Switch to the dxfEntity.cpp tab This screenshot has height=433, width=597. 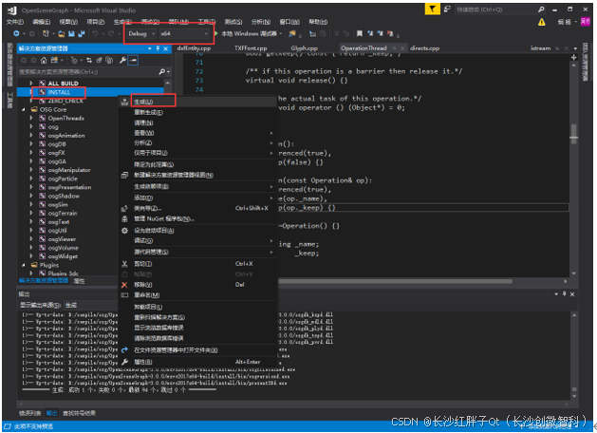click(x=194, y=47)
